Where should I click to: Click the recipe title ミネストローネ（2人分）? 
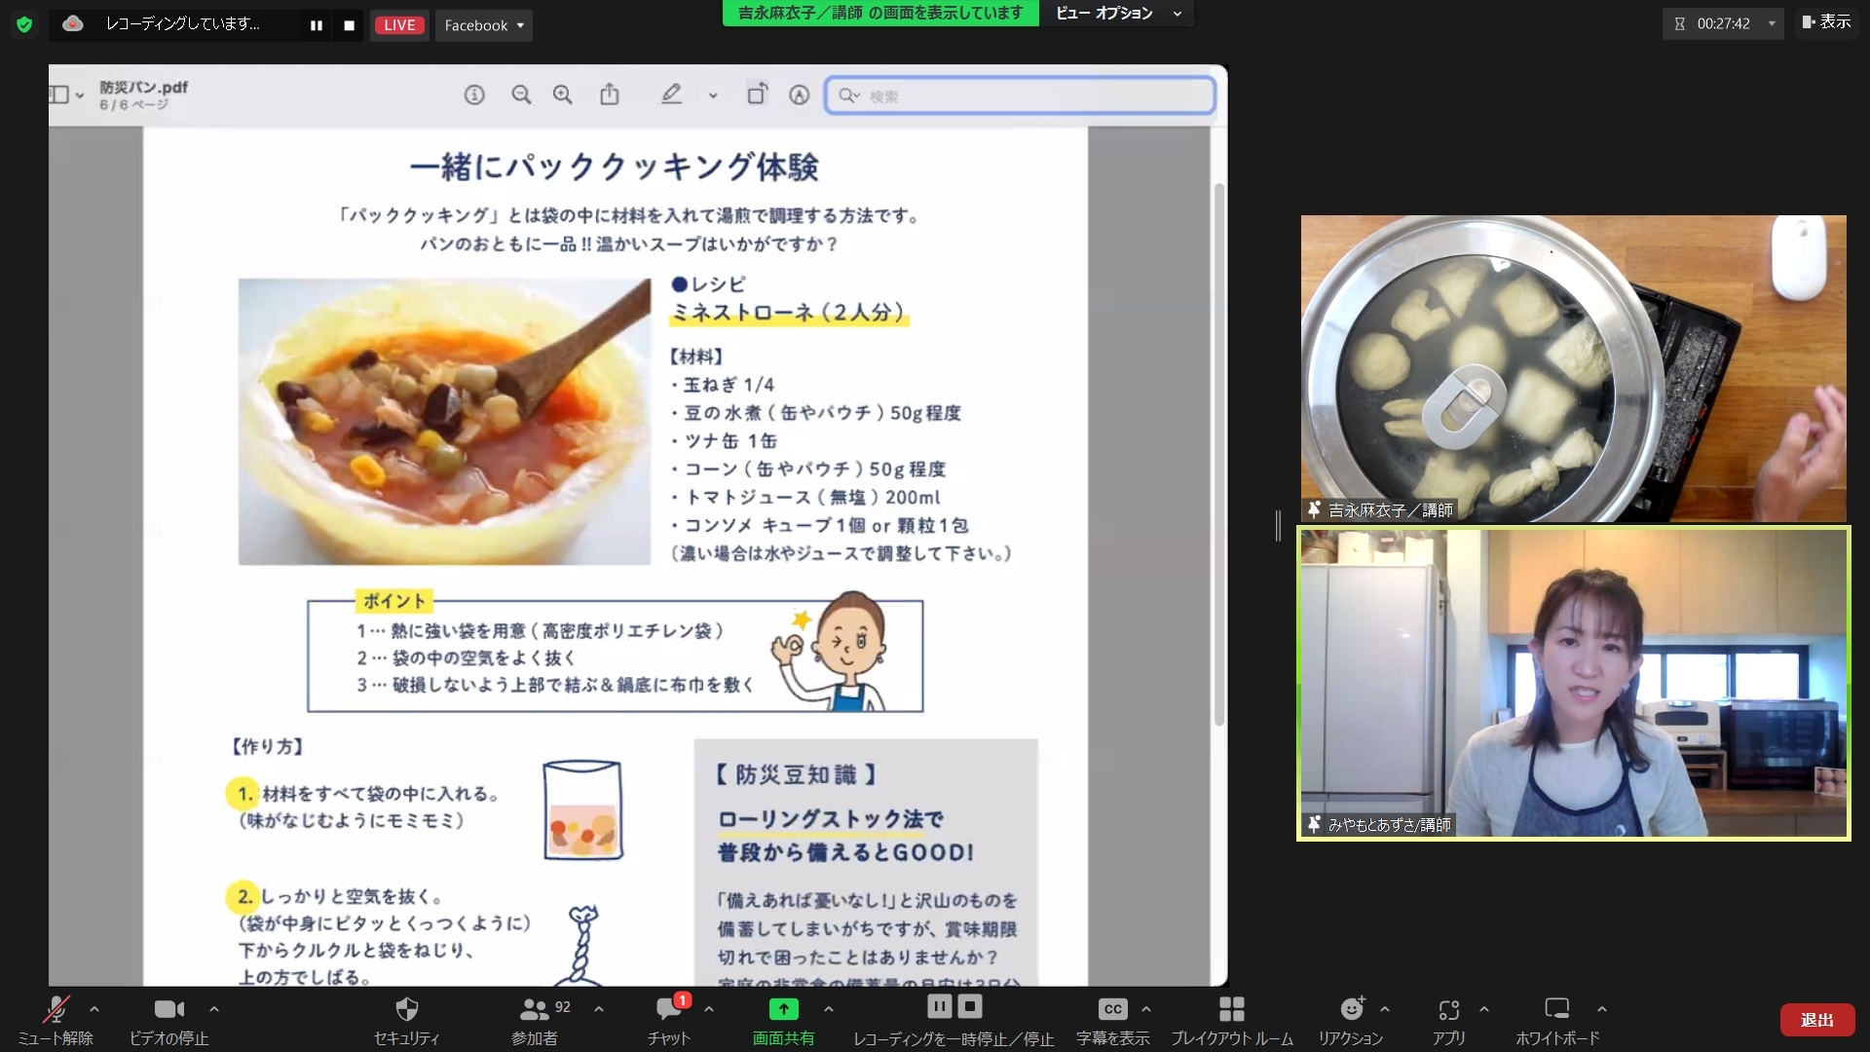(x=790, y=313)
